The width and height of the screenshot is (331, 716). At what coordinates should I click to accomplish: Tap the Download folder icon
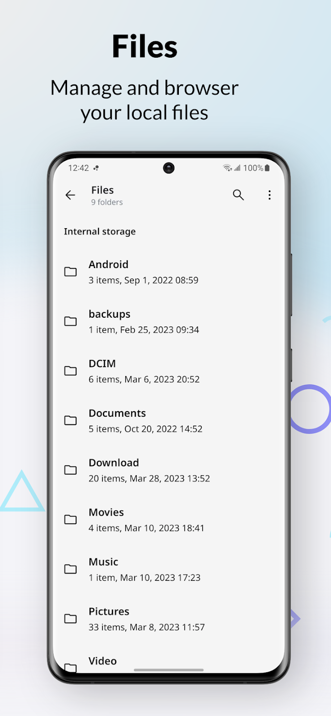[x=71, y=470]
